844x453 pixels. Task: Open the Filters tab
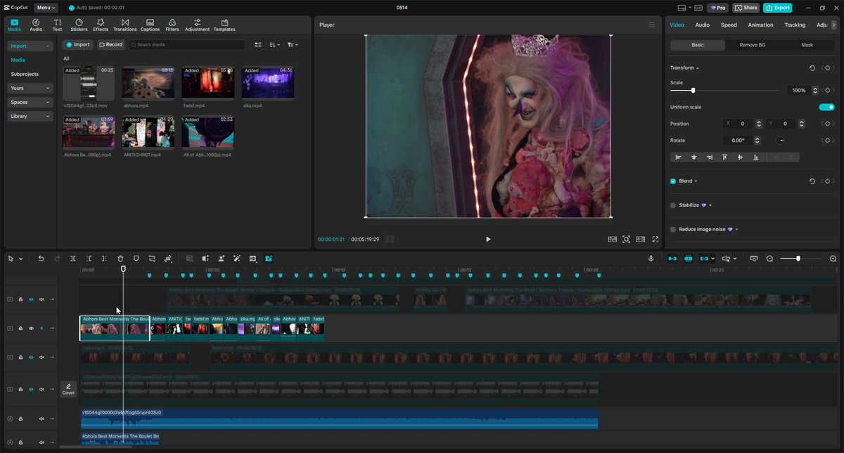(172, 25)
